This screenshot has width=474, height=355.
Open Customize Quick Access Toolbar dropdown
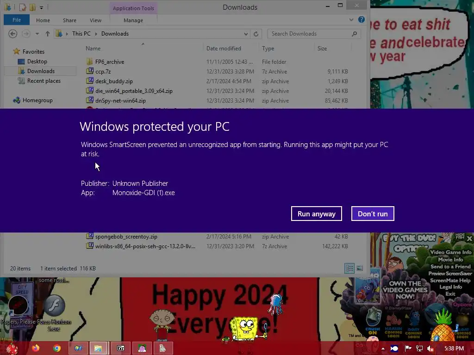click(x=41, y=7)
